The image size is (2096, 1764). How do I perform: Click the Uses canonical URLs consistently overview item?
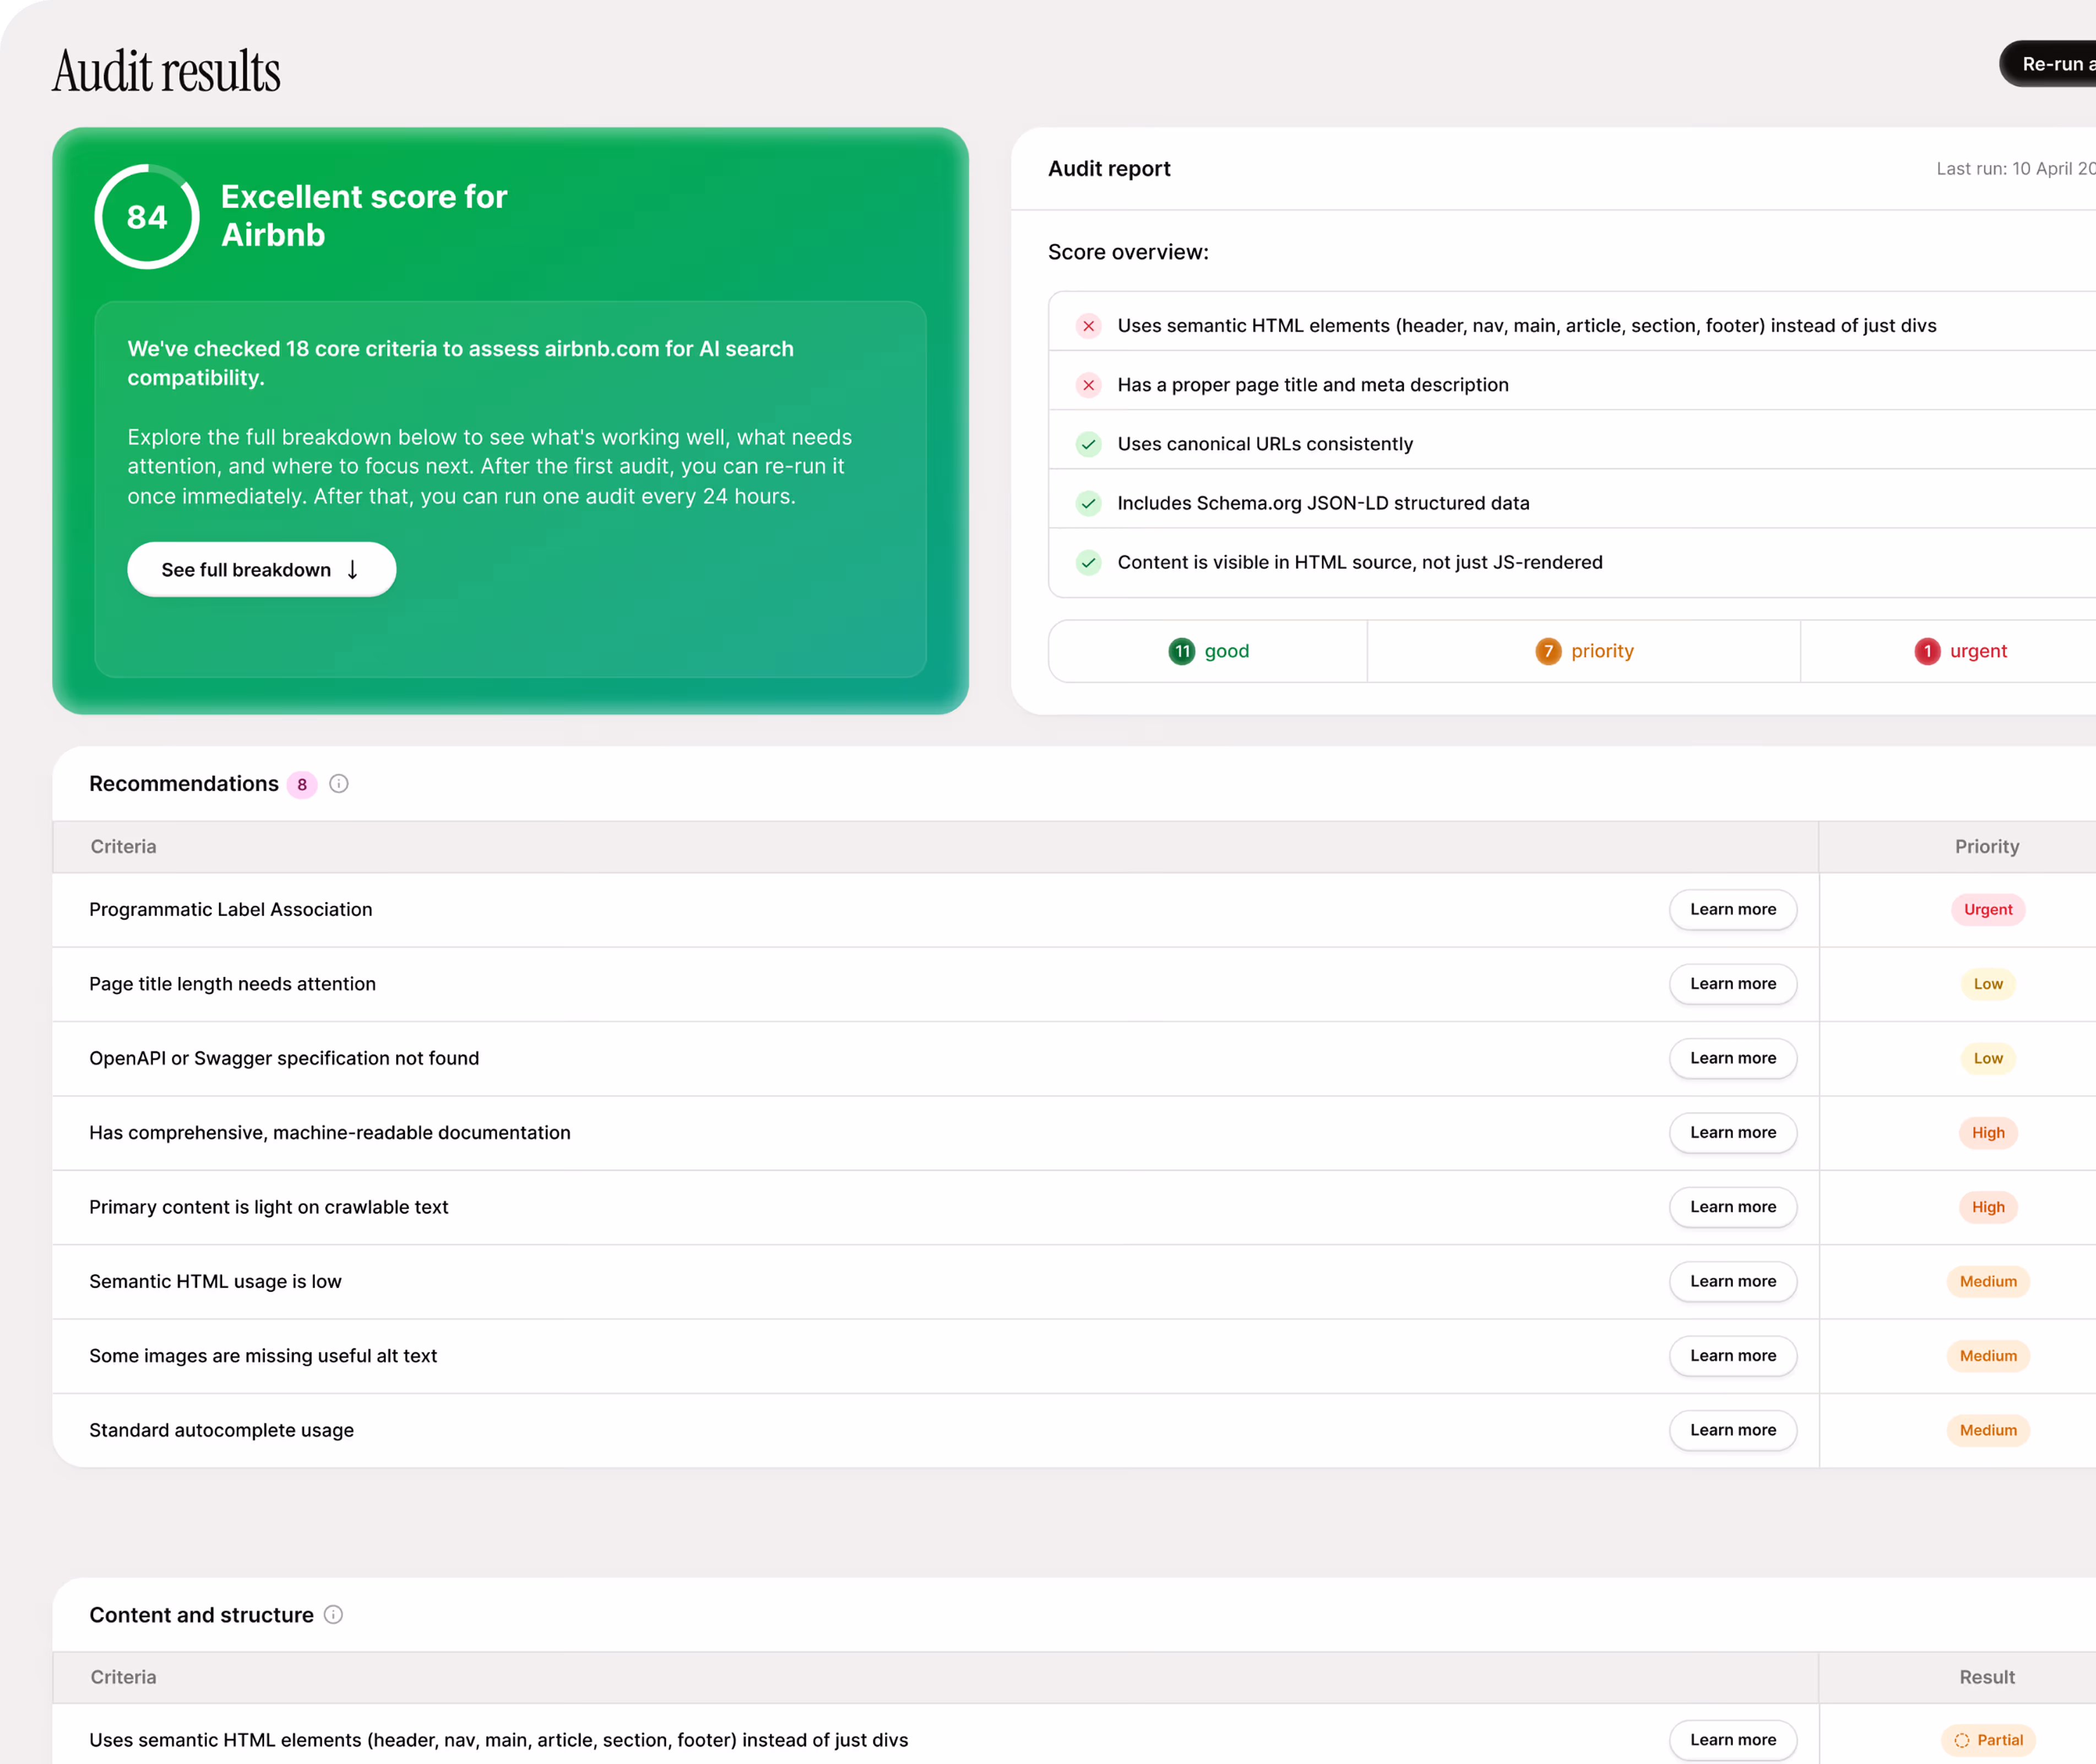coord(1265,444)
